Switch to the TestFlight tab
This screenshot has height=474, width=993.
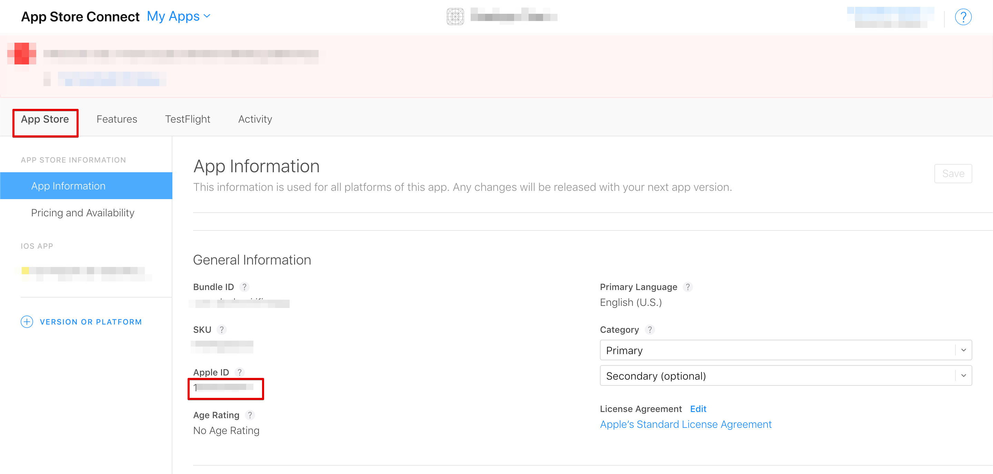coord(187,119)
